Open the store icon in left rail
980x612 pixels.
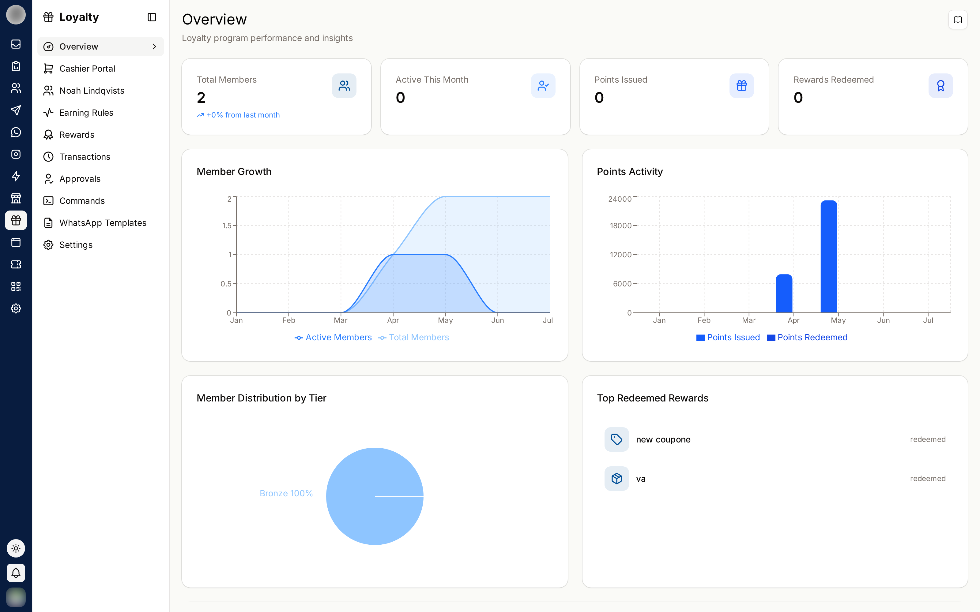pos(16,198)
